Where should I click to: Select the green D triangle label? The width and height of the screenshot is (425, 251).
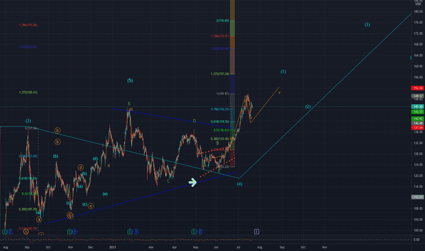click(194, 121)
